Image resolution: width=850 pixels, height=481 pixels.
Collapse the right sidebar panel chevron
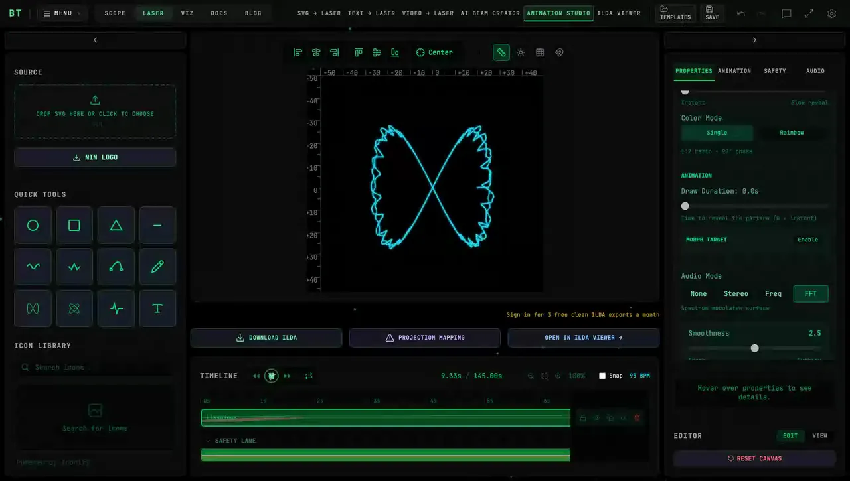click(x=754, y=40)
